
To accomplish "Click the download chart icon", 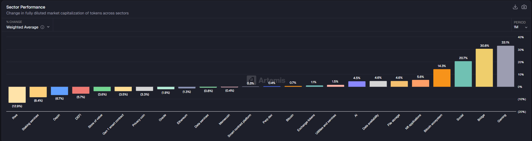I will 515,7.
